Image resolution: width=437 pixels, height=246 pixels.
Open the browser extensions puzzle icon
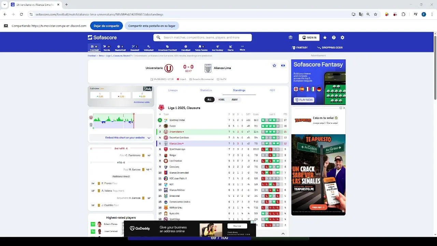404,14
